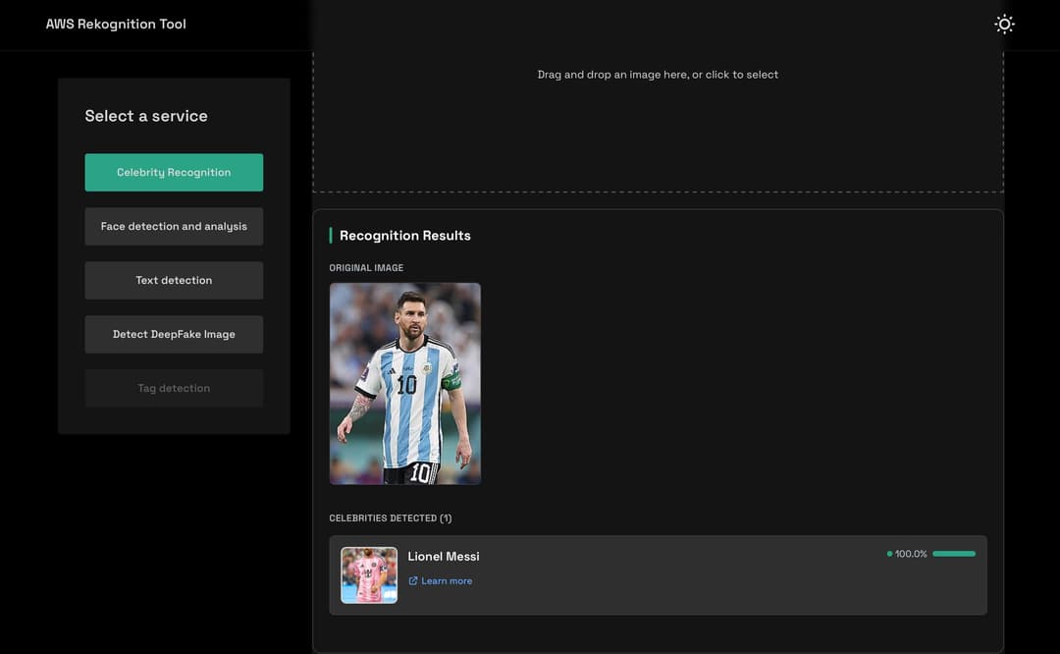The image size is (1060, 654).
Task: Click the green confidence progress bar
Action: point(954,554)
